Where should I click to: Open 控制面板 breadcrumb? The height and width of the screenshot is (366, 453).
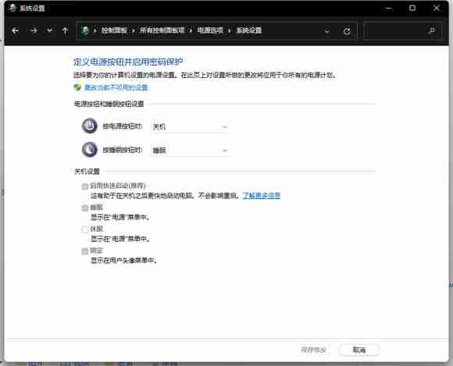(114, 30)
